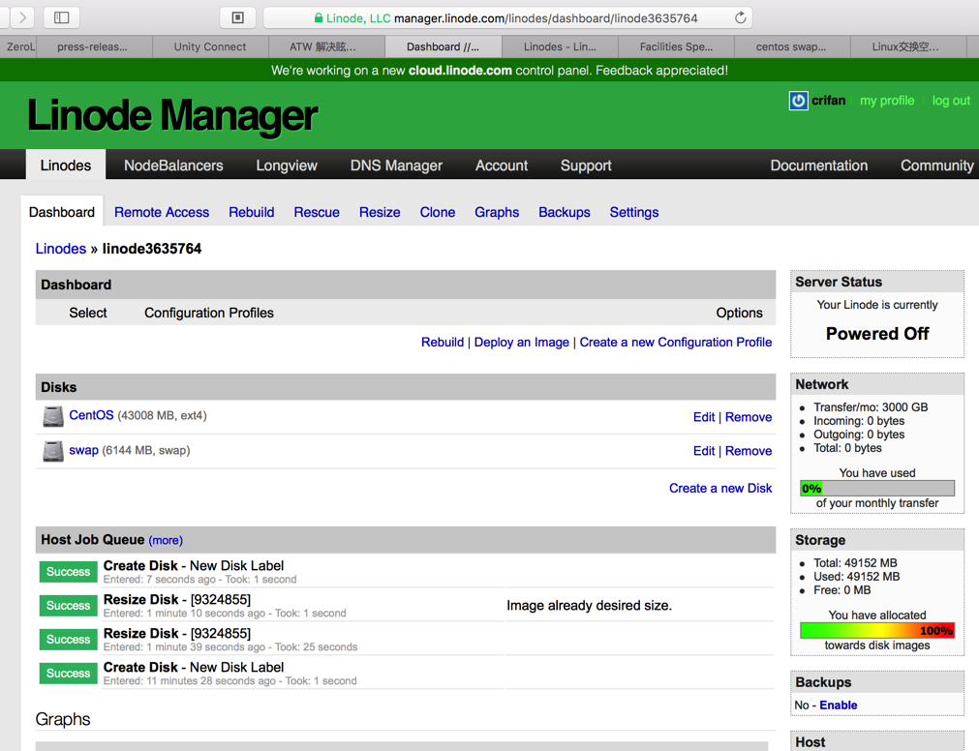The image size is (979, 751).
Task: Click the Linode Manager logo title
Action: click(172, 116)
